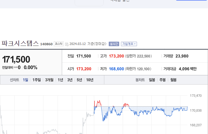Click the chart axis label 170,838
This screenshot has height=134, width=208.
click(x=196, y=110)
